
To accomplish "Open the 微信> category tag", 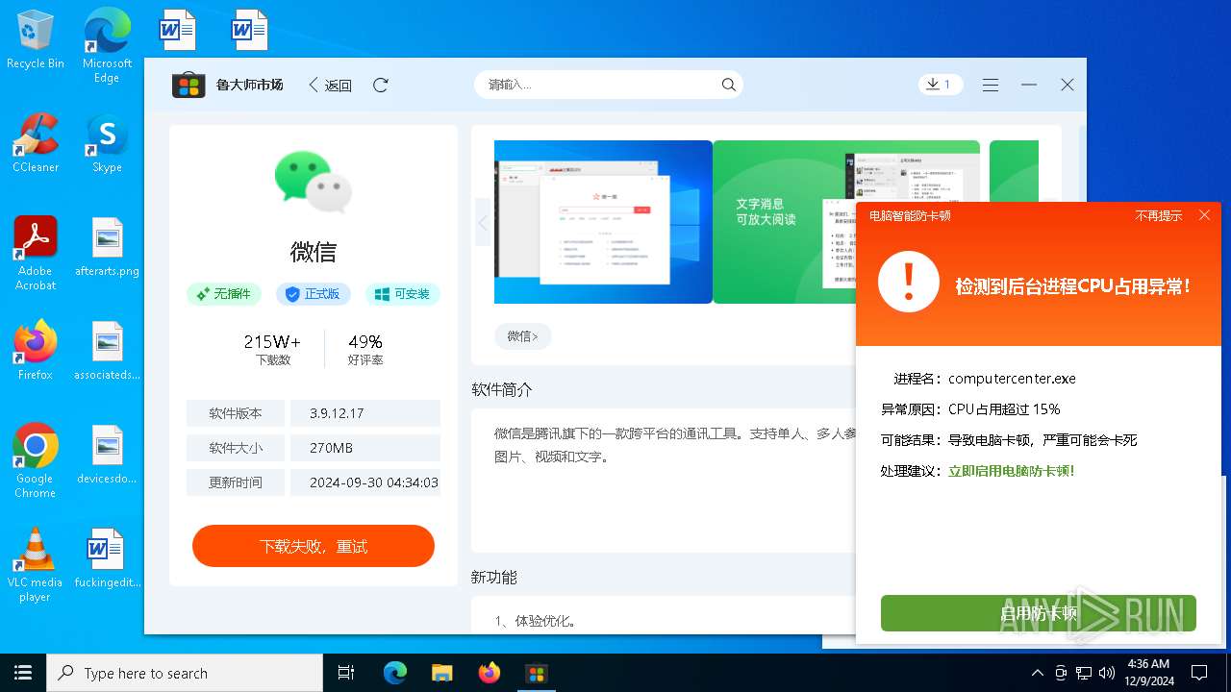I will coord(523,335).
